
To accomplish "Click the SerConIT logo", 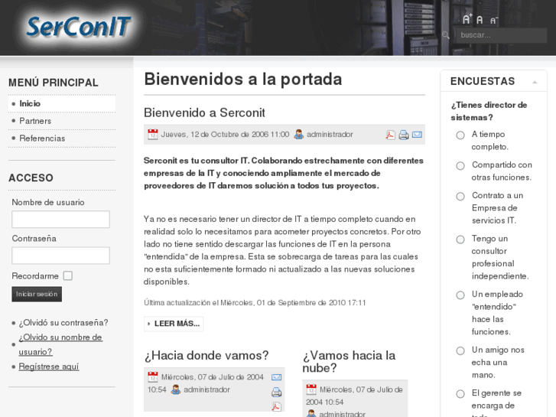I will click(x=78, y=28).
